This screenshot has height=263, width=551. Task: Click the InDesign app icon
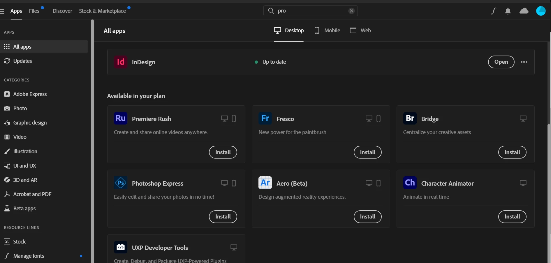click(121, 62)
